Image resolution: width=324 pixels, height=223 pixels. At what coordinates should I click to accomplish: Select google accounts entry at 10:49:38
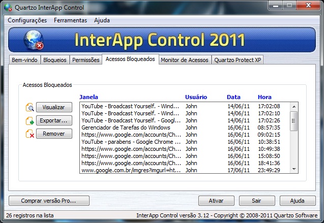tap(185, 149)
